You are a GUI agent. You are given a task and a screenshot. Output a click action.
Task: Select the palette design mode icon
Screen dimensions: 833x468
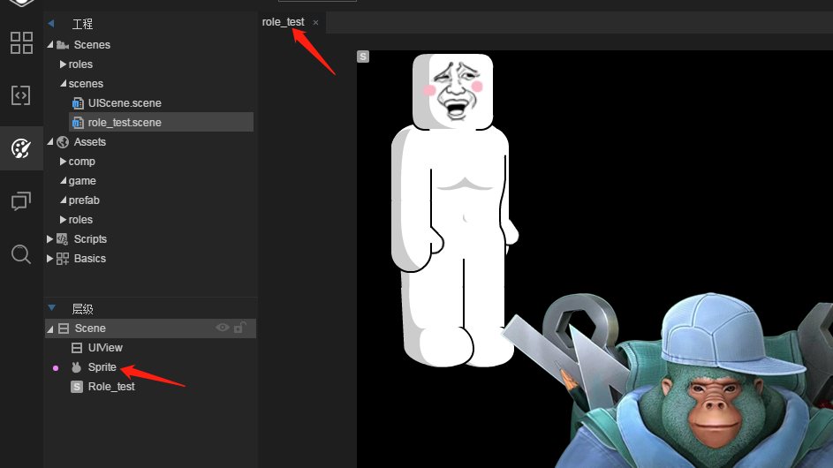click(x=21, y=148)
